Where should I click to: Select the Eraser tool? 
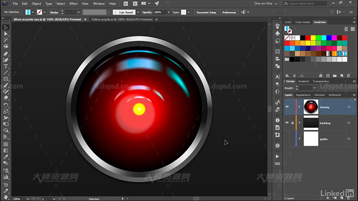click(6, 98)
